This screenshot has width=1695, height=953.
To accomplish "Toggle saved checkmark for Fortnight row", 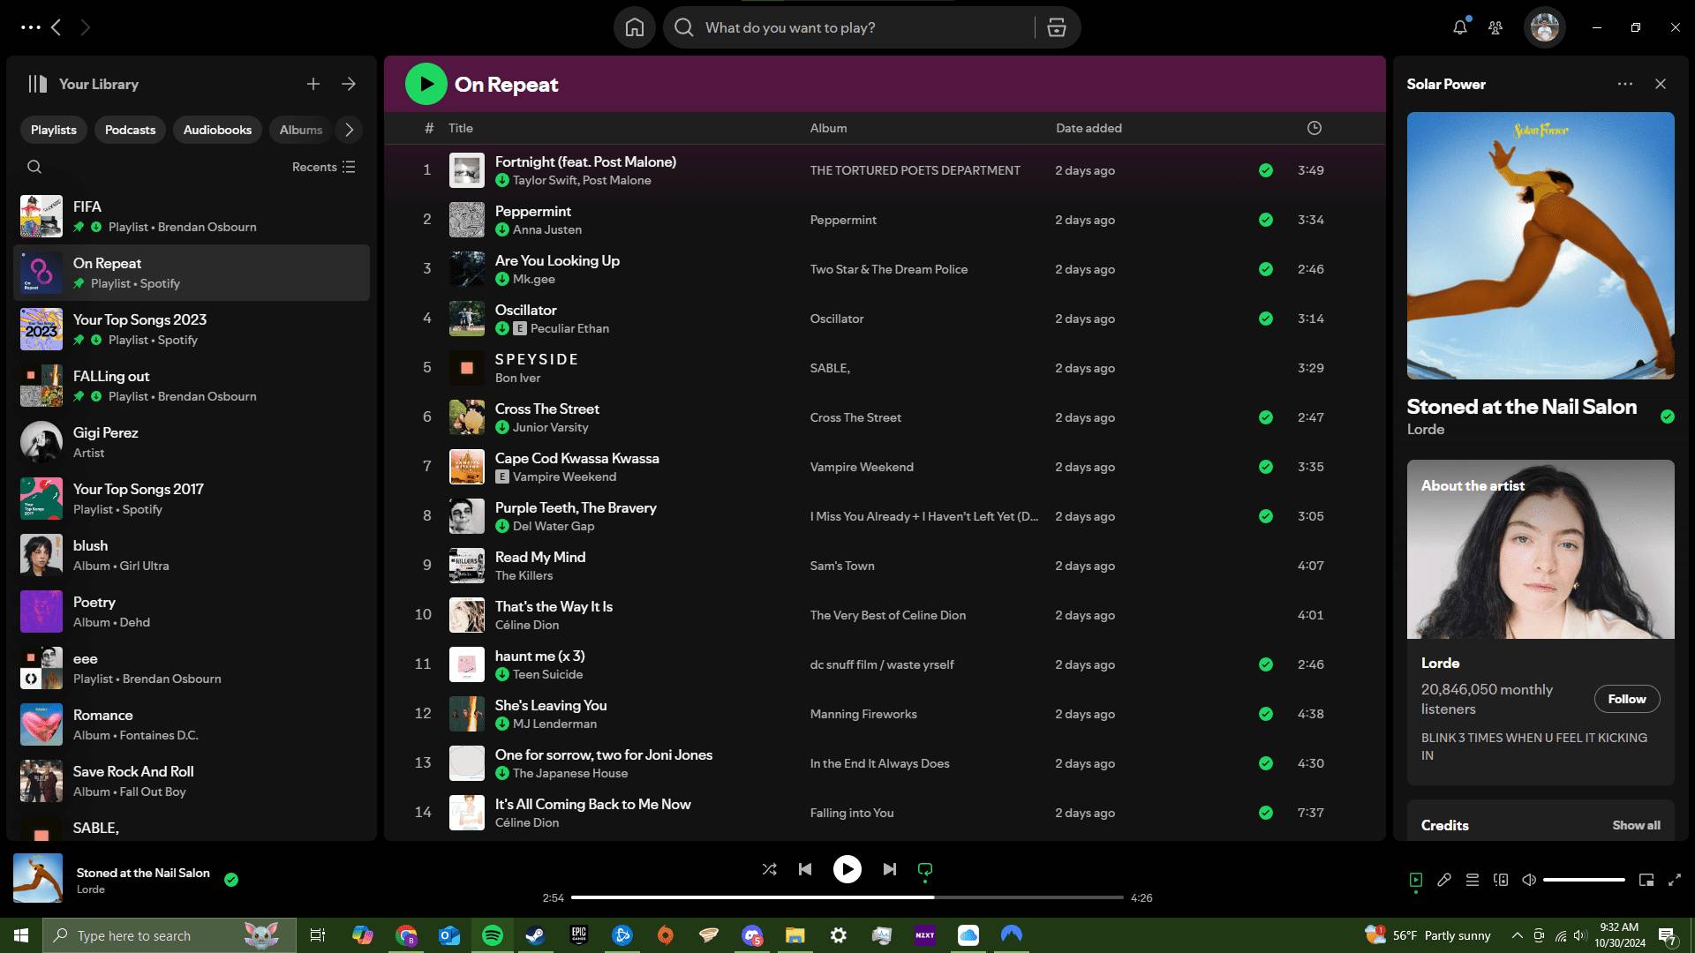I will click(x=1266, y=170).
